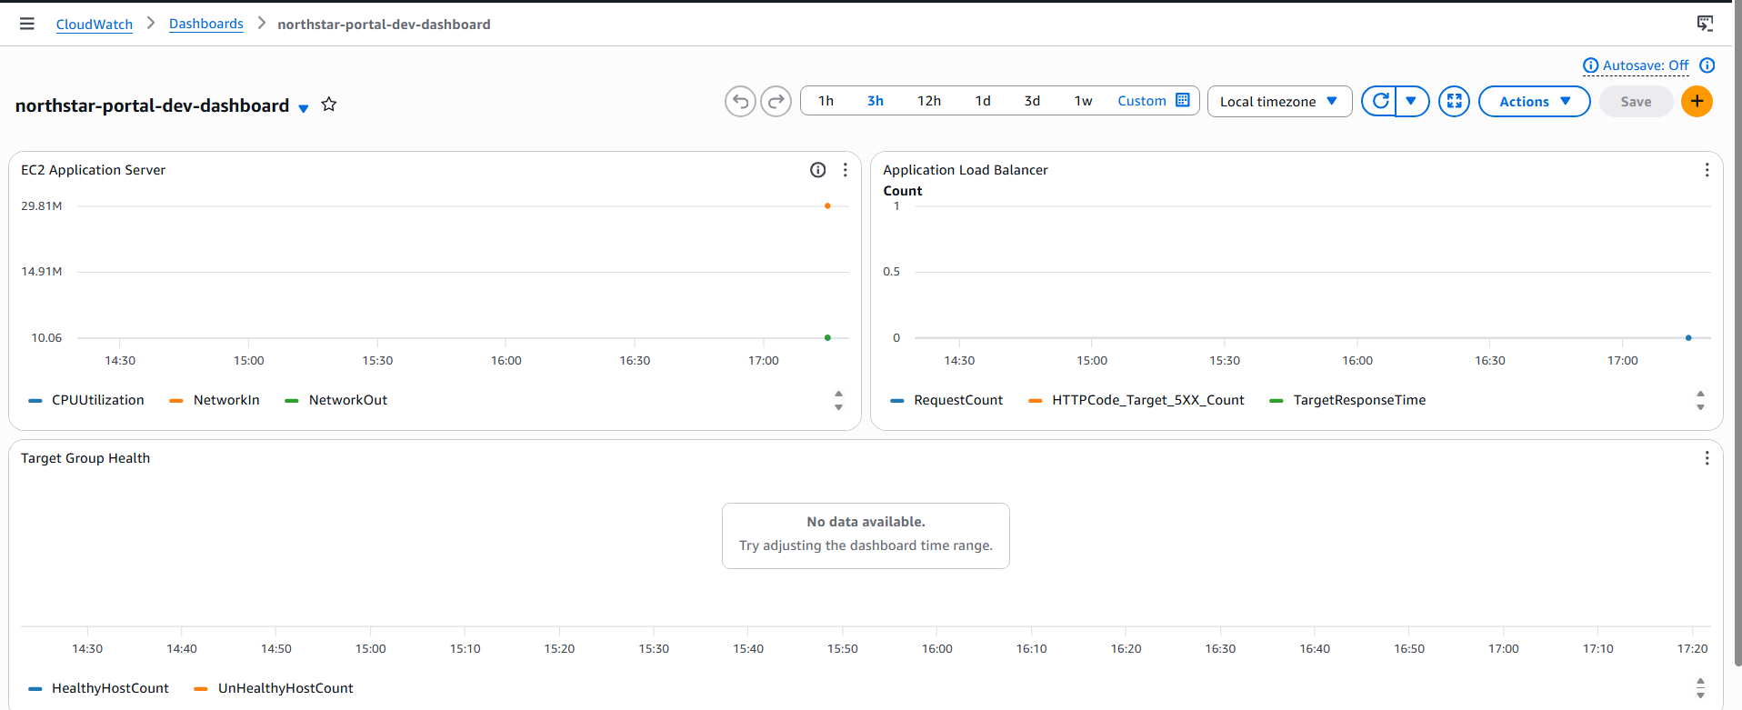The width and height of the screenshot is (1742, 710).
Task: Toggle the TargetResponseTime legend entry
Action: coord(1347,400)
